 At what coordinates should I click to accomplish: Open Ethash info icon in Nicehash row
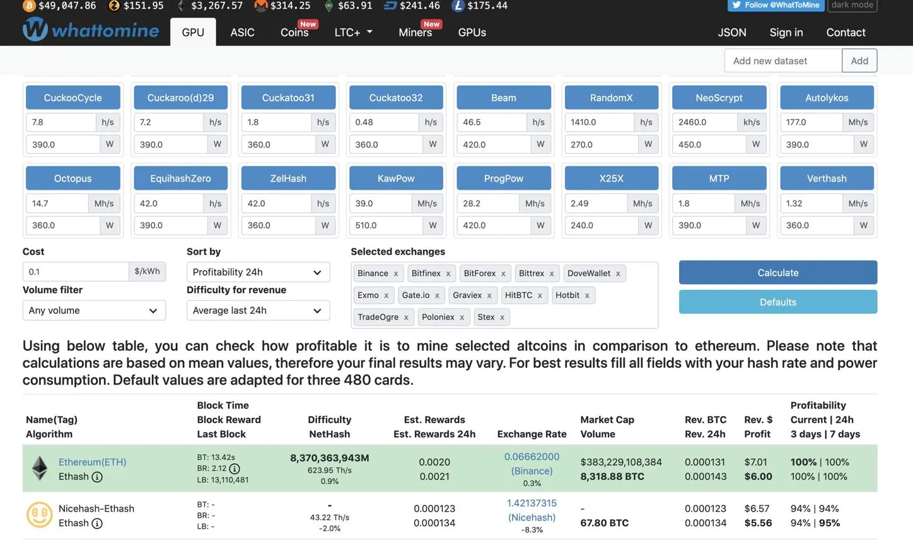pyautogui.click(x=97, y=524)
